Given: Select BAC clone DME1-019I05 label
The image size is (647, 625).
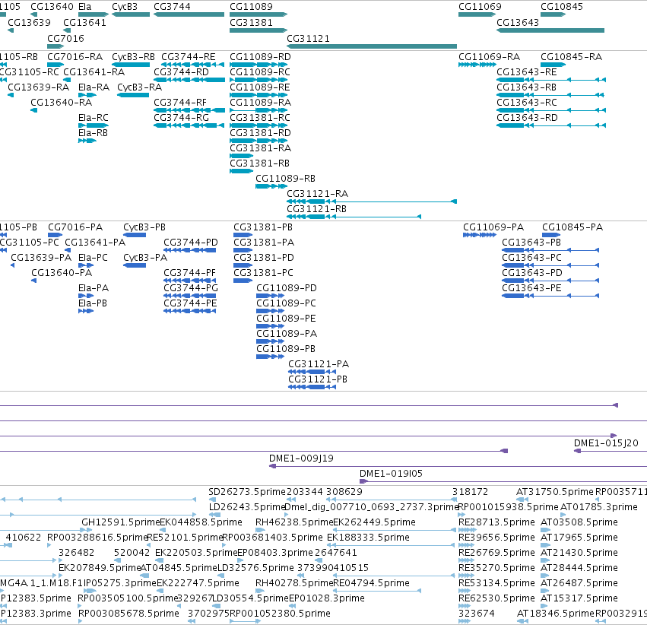Looking at the screenshot, I should coord(392,473).
